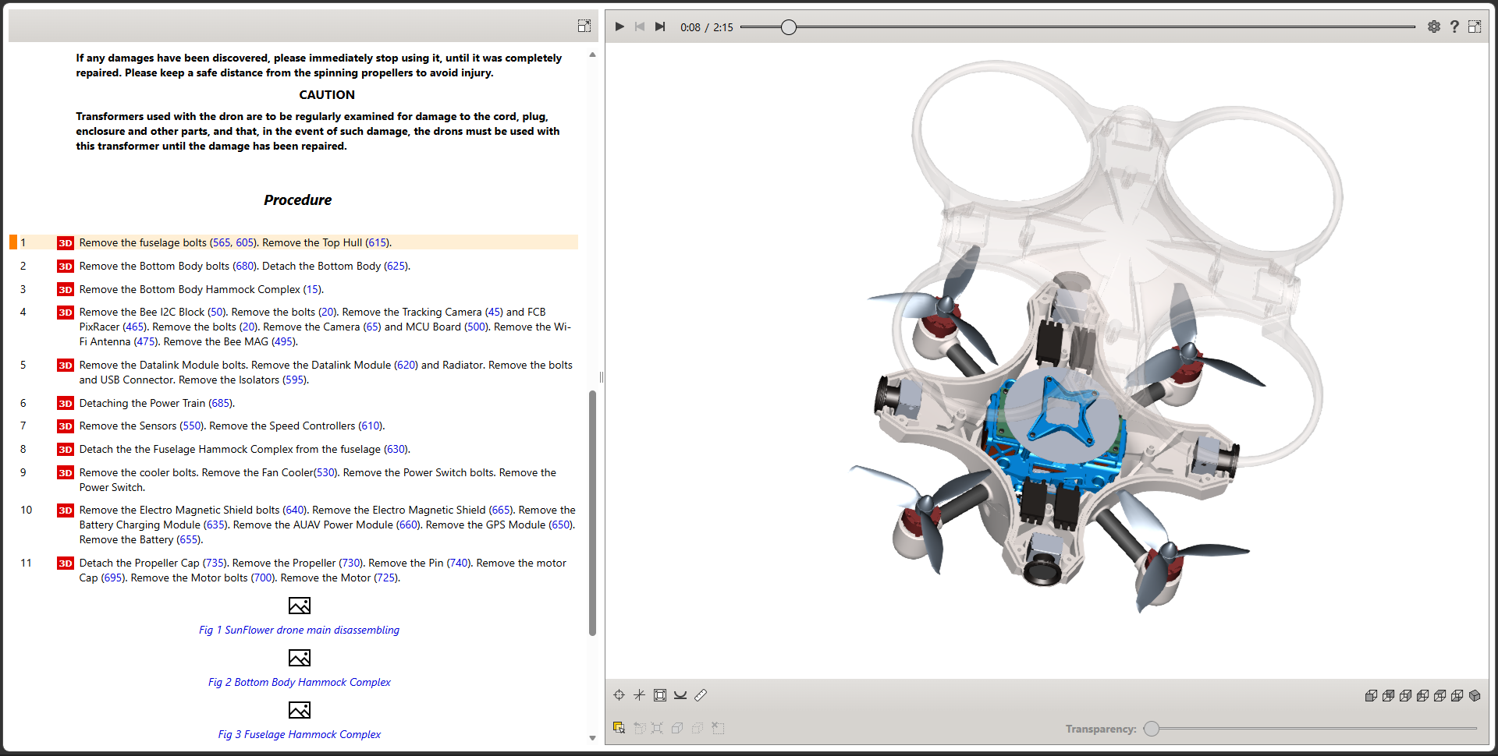Click the procedure panel scroll-down arrow
The height and width of the screenshot is (756, 1498).
click(592, 737)
